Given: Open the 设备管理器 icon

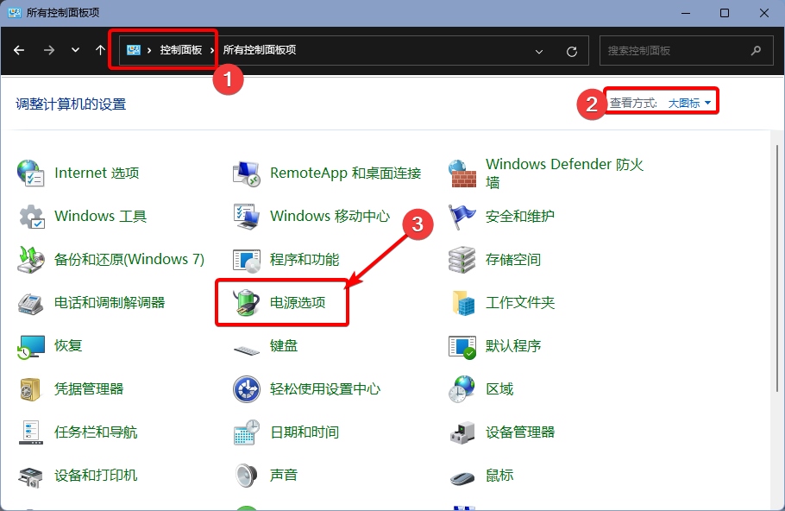Looking at the screenshot, I should tap(462, 432).
